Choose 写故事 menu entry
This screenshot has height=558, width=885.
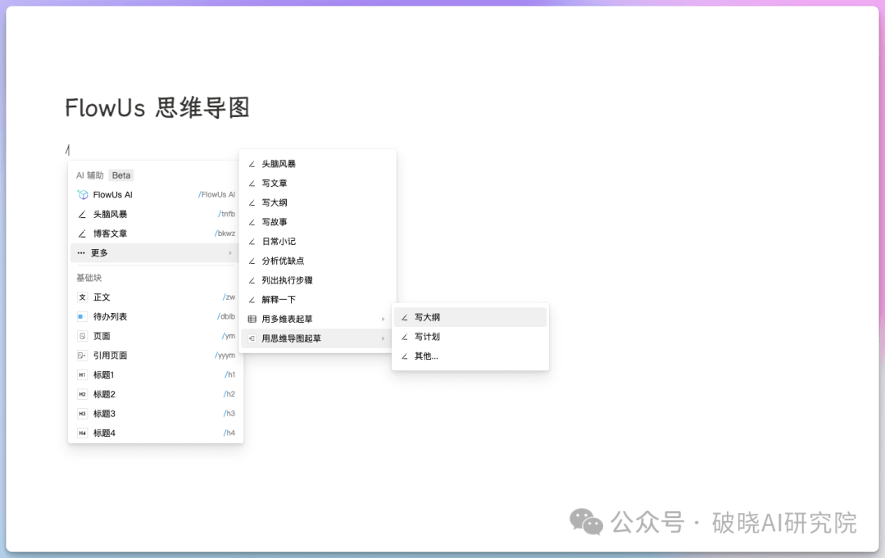[x=317, y=222]
